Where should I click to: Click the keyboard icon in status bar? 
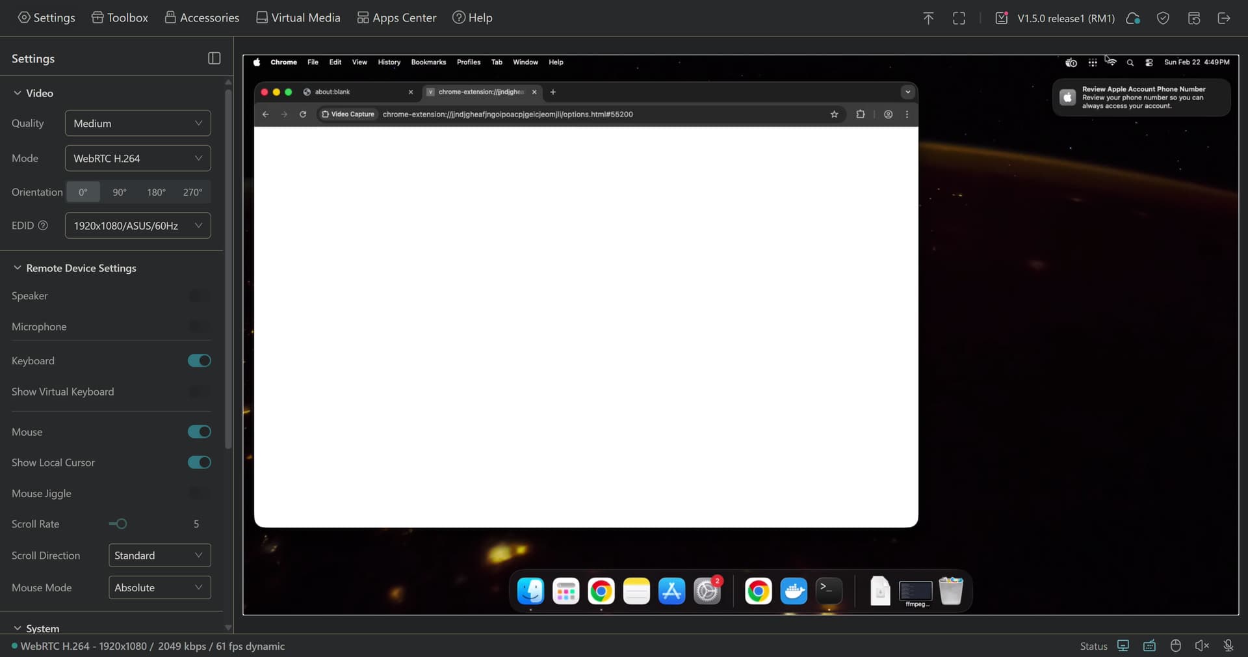1149,645
